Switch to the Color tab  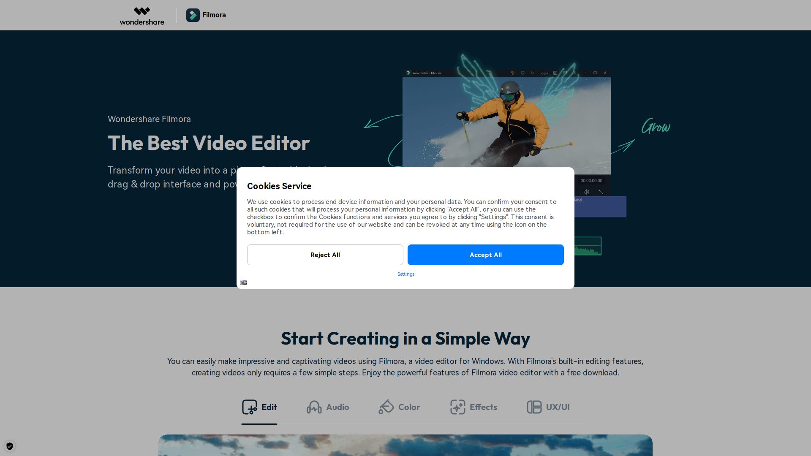pos(399,407)
